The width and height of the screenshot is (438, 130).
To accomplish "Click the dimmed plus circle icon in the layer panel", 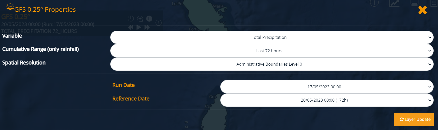I will pos(140,18).
